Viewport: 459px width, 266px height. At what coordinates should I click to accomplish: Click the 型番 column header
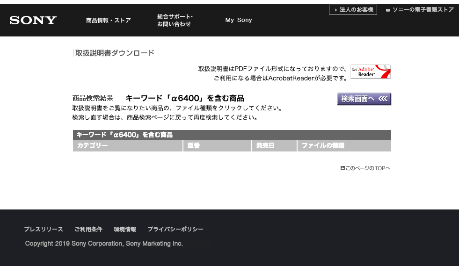pyautogui.click(x=218, y=146)
